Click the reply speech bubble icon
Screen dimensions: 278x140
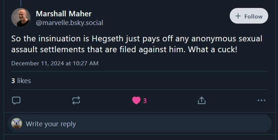(x=16, y=100)
